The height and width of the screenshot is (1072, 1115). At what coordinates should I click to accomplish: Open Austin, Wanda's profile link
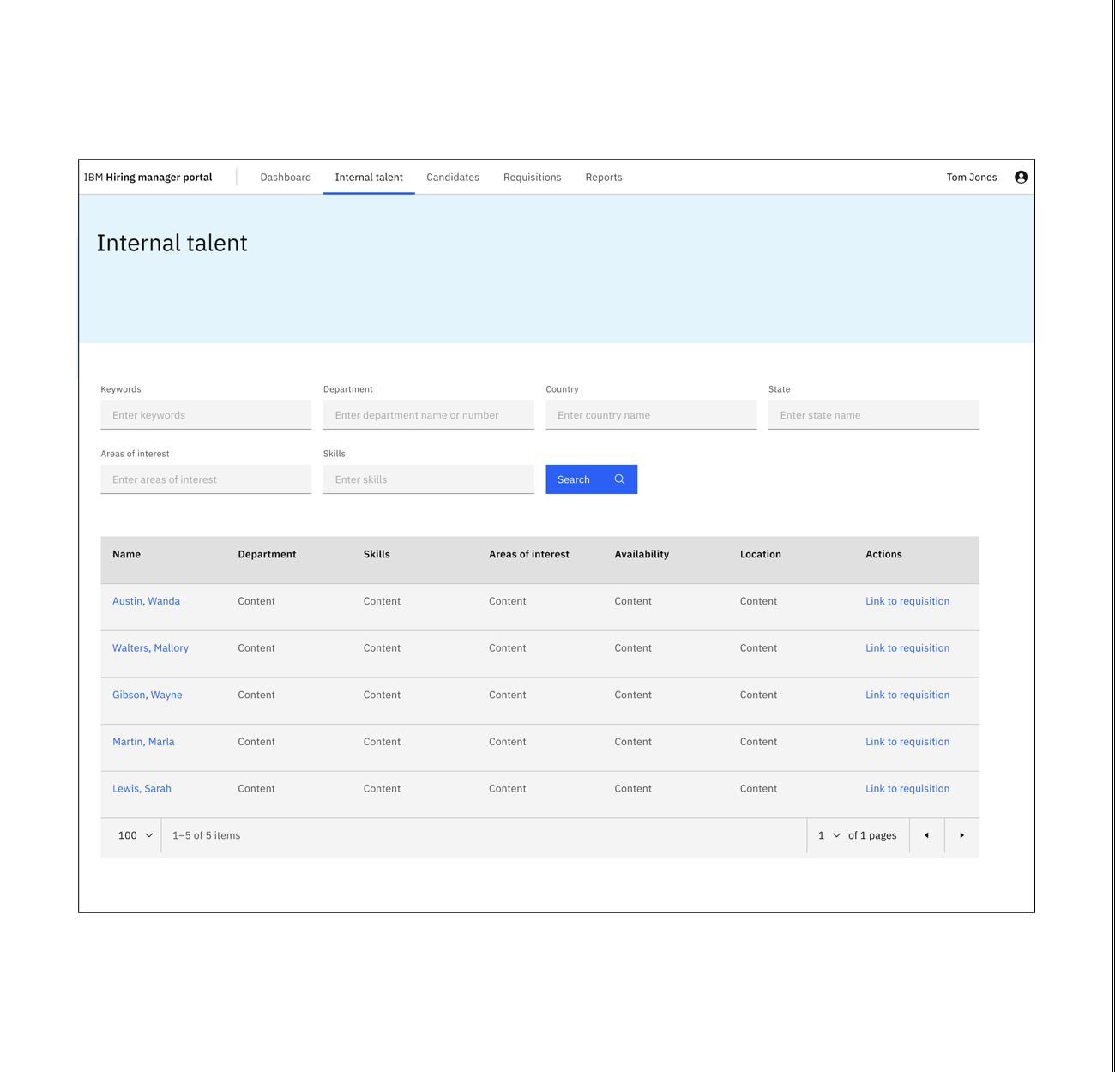pos(146,600)
